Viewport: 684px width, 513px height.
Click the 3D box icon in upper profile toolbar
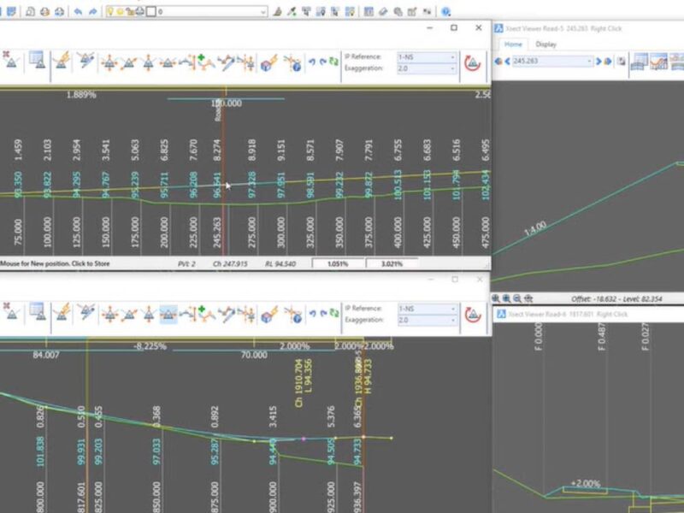tap(269, 62)
